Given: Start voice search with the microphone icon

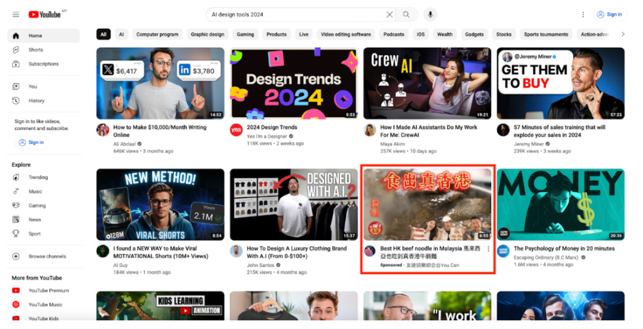Looking at the screenshot, I should coord(430,14).
